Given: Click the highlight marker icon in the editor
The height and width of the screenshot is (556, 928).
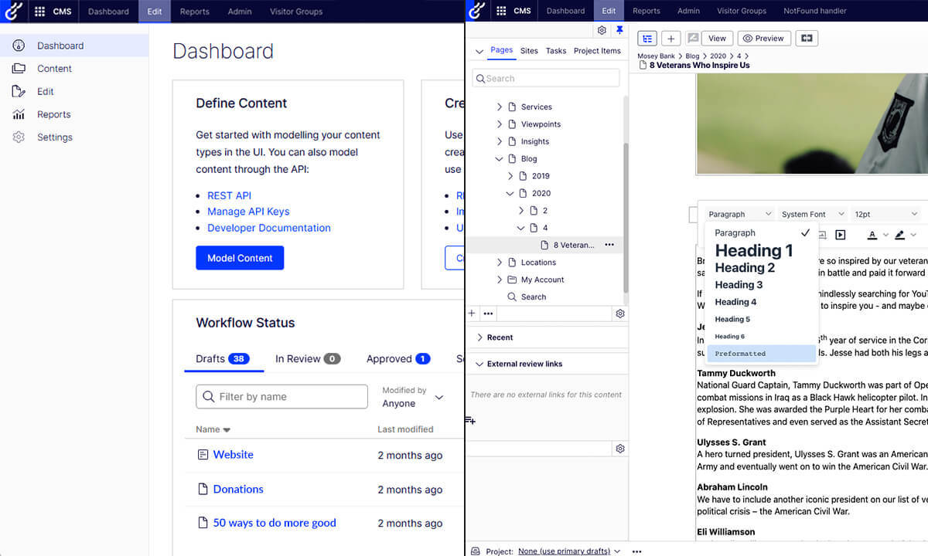Looking at the screenshot, I should [899, 235].
